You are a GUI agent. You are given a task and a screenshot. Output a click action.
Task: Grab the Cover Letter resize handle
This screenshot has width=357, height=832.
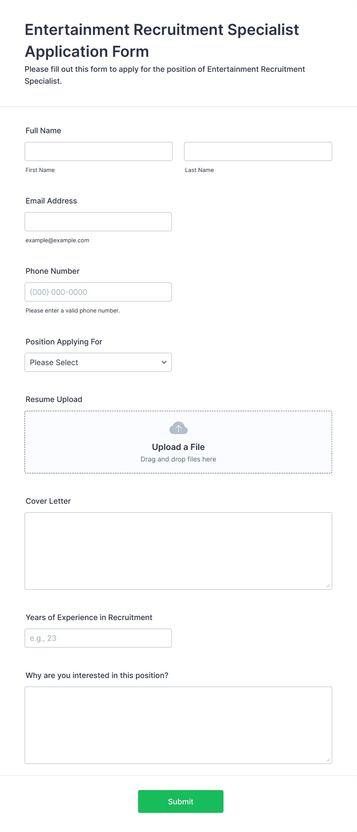tap(328, 586)
